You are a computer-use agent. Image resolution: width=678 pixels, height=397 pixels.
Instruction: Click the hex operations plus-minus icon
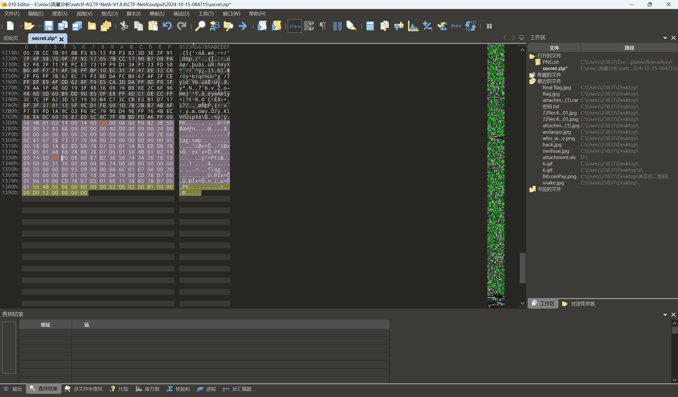click(427, 26)
